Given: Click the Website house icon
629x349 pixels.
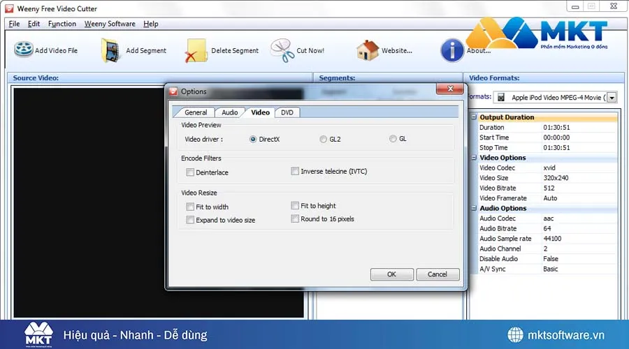Looking at the screenshot, I should 368,50.
